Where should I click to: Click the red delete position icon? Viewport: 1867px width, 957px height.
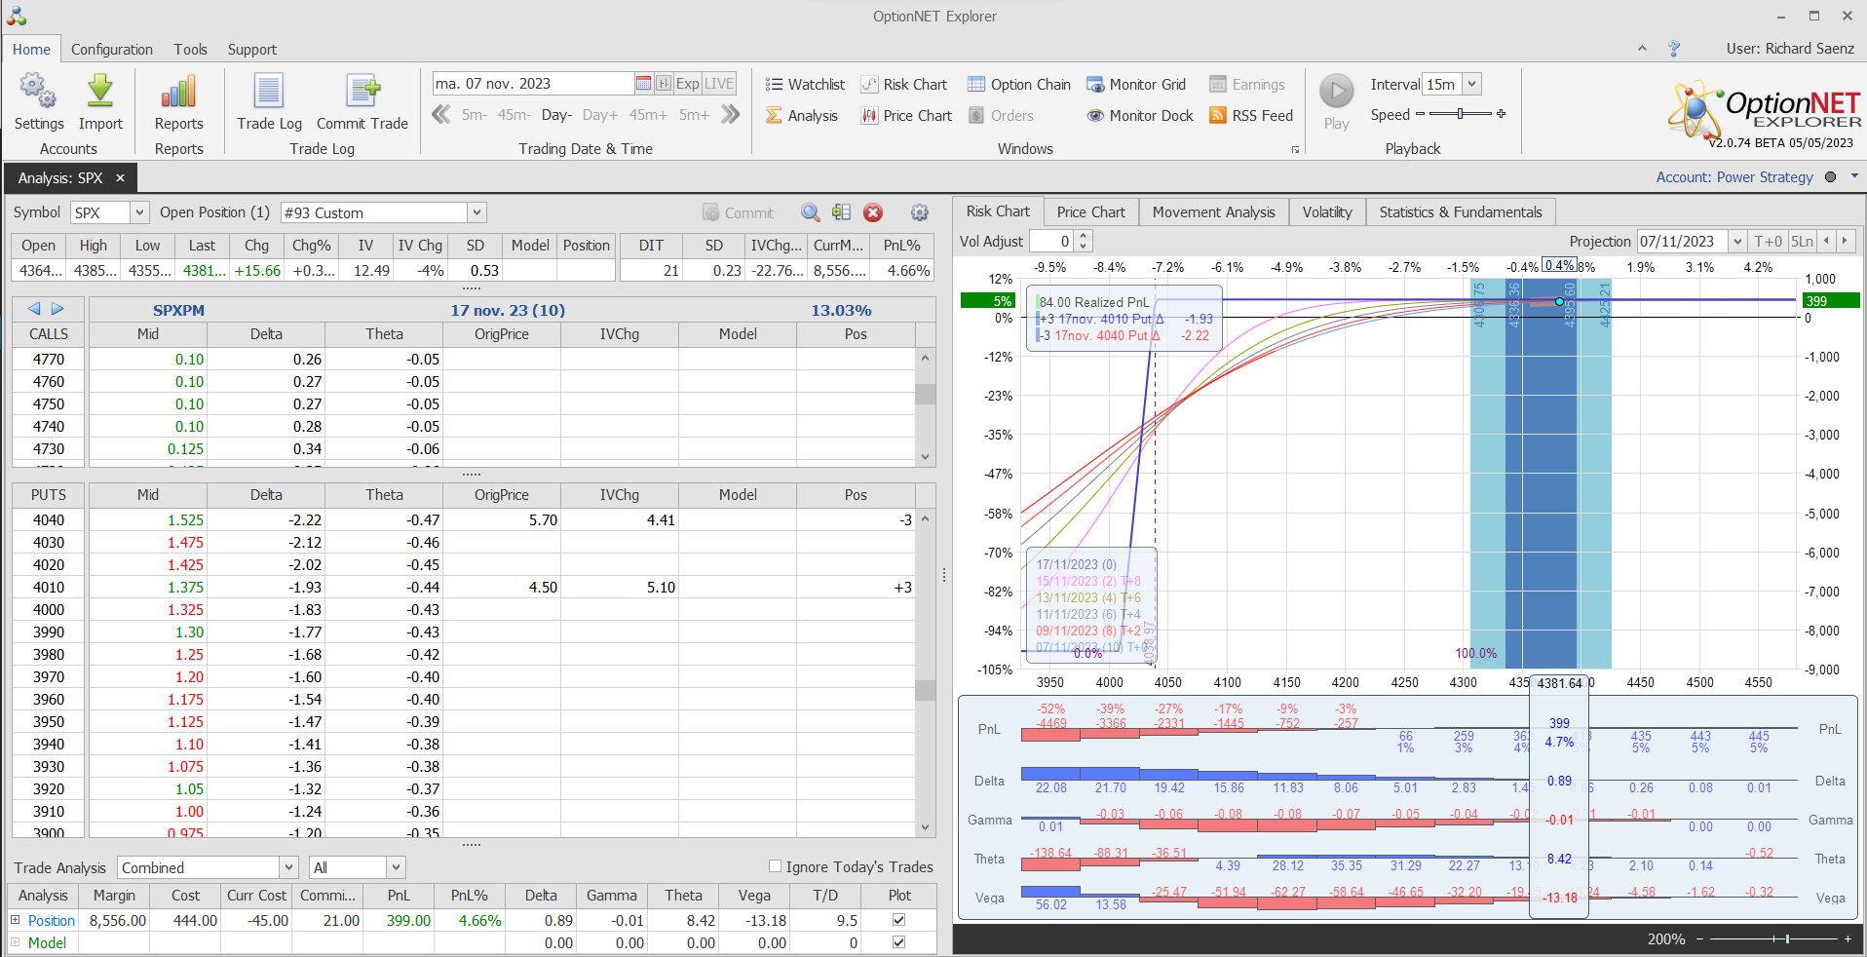[x=873, y=212]
